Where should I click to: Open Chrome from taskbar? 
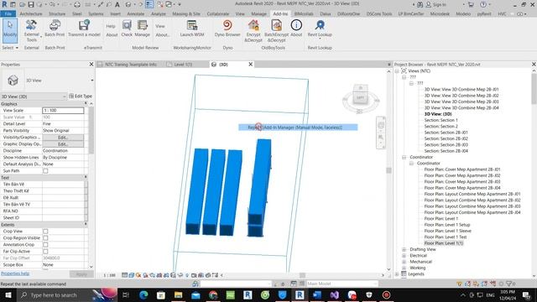(213, 294)
